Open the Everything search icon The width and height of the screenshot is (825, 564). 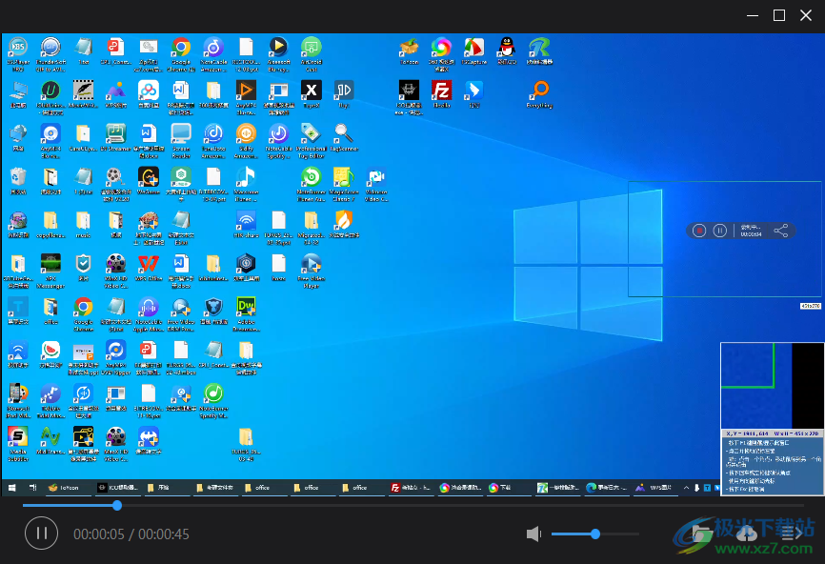(x=539, y=94)
